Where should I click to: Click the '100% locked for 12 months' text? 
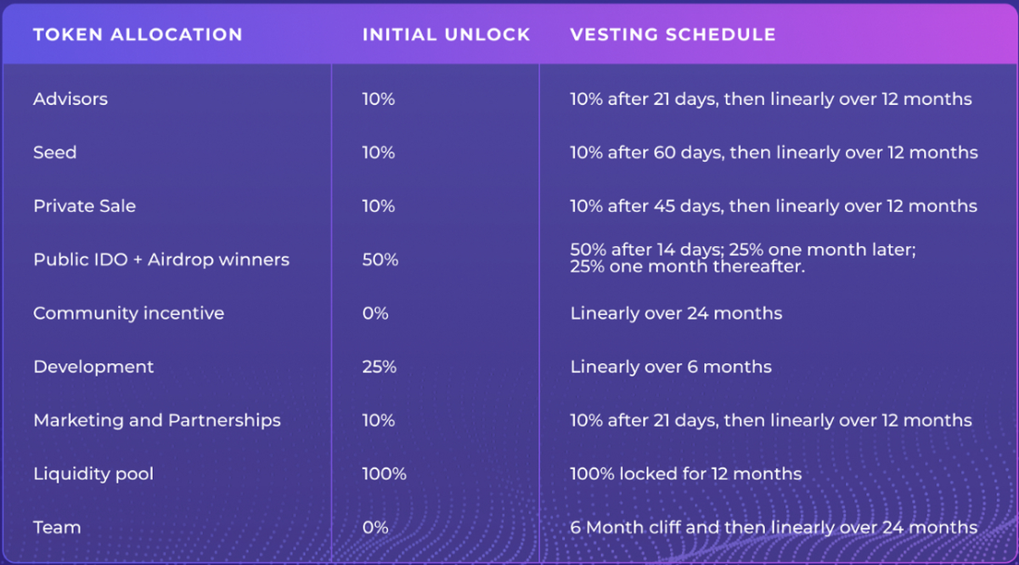685,473
